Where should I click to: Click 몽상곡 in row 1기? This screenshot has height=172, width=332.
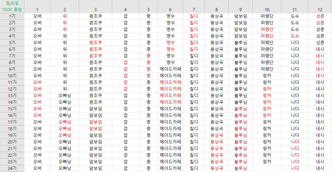pos(217,16)
